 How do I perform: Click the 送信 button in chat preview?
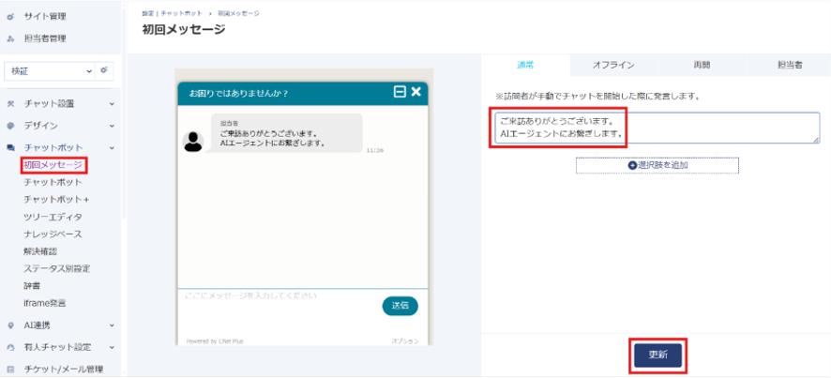point(400,306)
